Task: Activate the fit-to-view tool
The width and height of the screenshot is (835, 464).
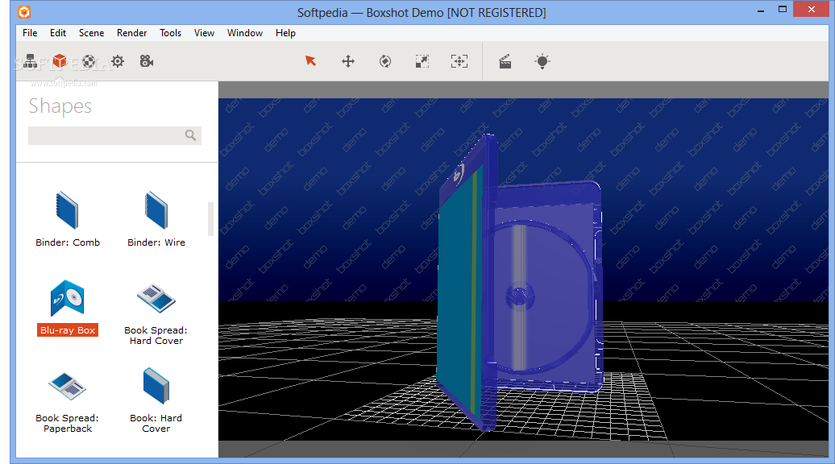Action: 459,61
